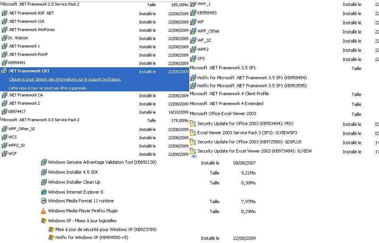This screenshot has height=243, width=379.
Task: Select the Office icon for KB953404 MSO update
Action: point(193,123)
